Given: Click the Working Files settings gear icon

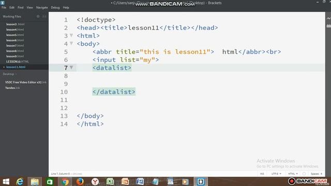Looking at the screenshot, I should point(38,16).
